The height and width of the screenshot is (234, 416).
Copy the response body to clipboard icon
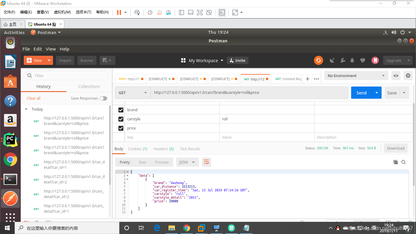pyautogui.click(x=396, y=162)
